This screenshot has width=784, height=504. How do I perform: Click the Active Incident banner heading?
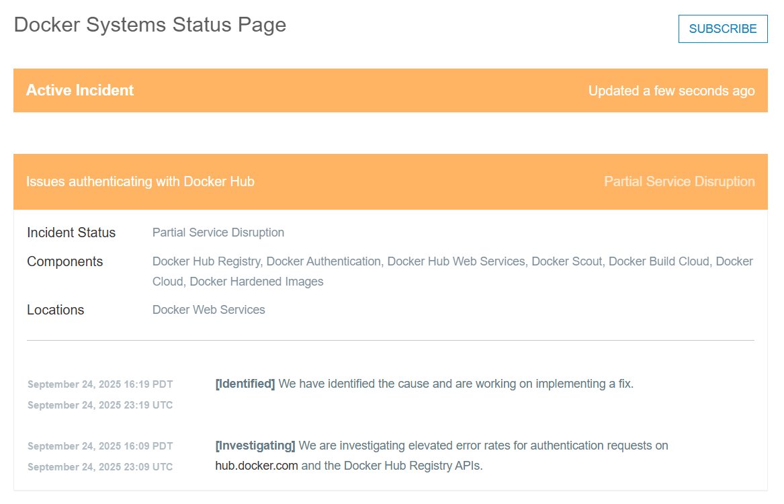(x=80, y=90)
